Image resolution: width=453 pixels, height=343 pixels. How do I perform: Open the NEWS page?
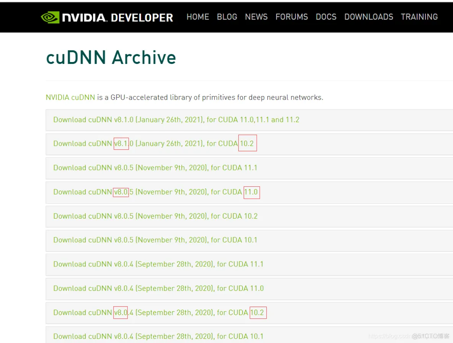[256, 17]
